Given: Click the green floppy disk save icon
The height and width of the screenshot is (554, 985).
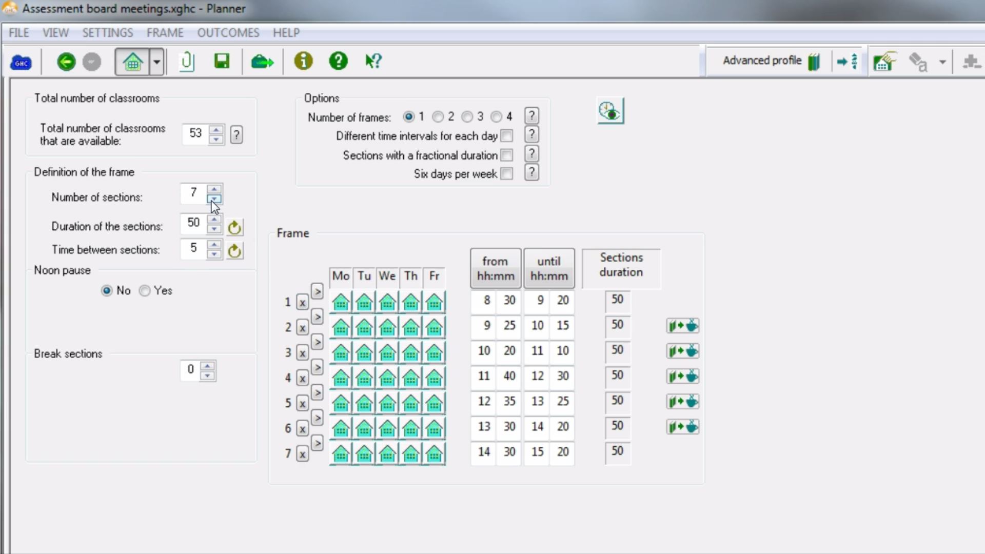Looking at the screenshot, I should point(222,61).
